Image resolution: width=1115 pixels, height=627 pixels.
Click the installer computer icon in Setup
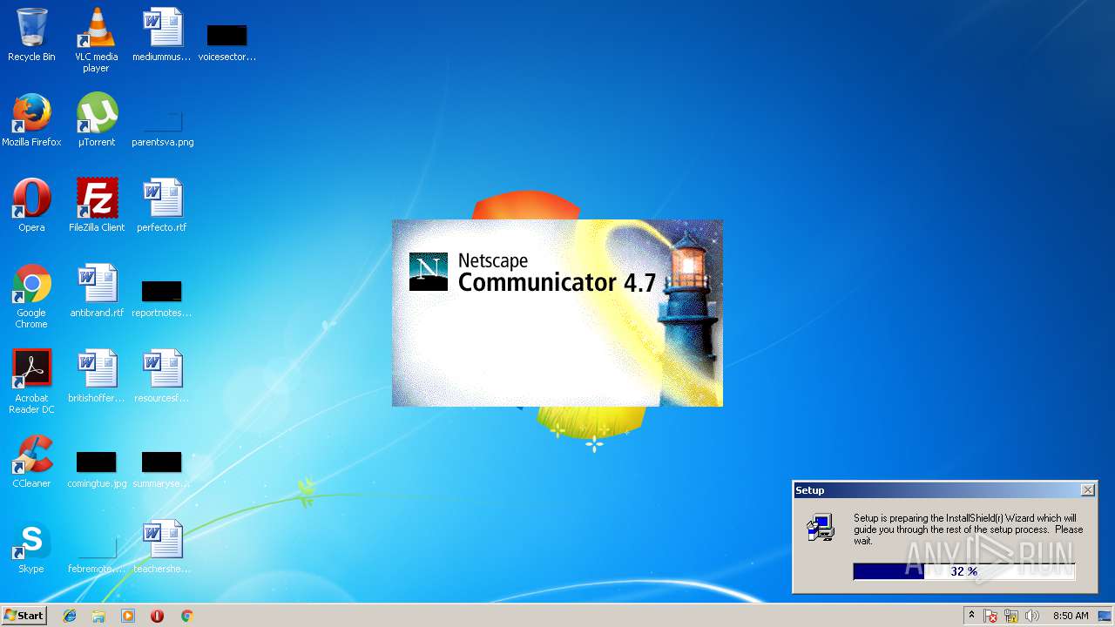point(821,529)
